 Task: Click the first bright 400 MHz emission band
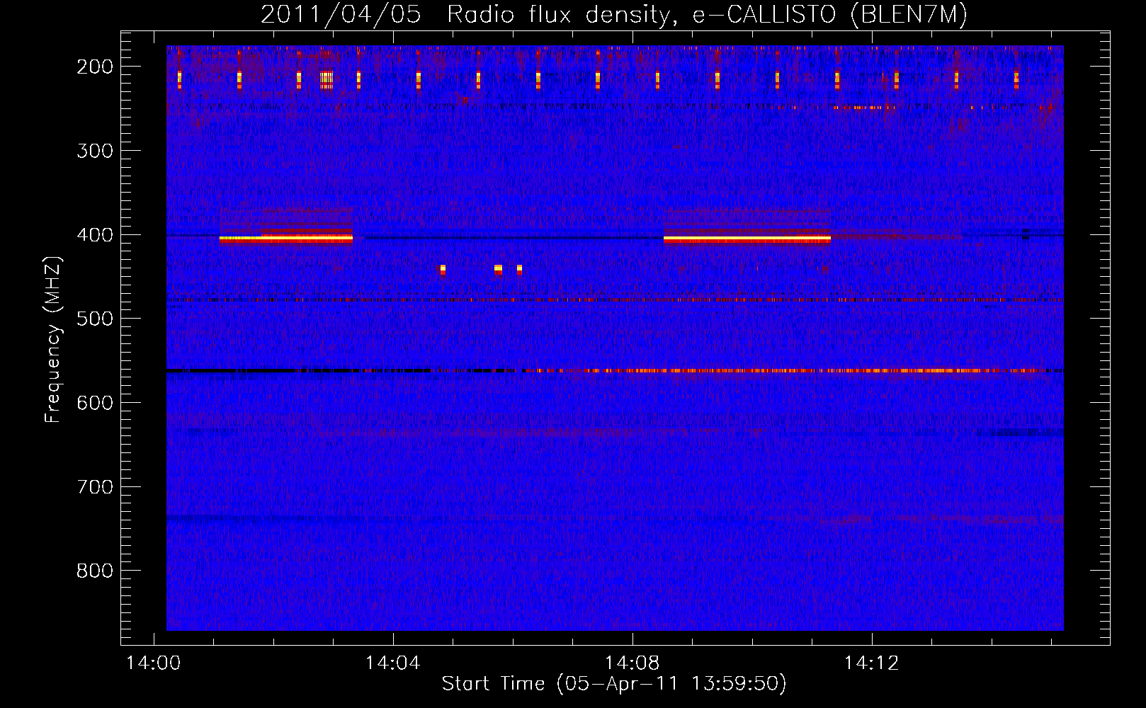(286, 239)
